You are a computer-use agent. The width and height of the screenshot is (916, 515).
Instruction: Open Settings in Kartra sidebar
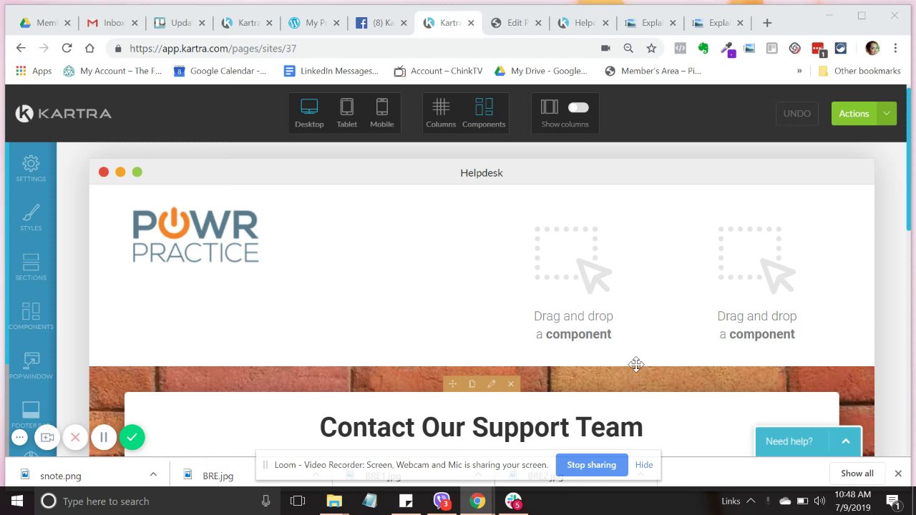(31, 169)
